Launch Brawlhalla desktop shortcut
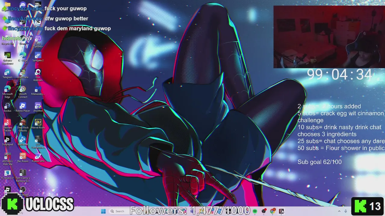The width and height of the screenshot is (385, 216). 23,73
